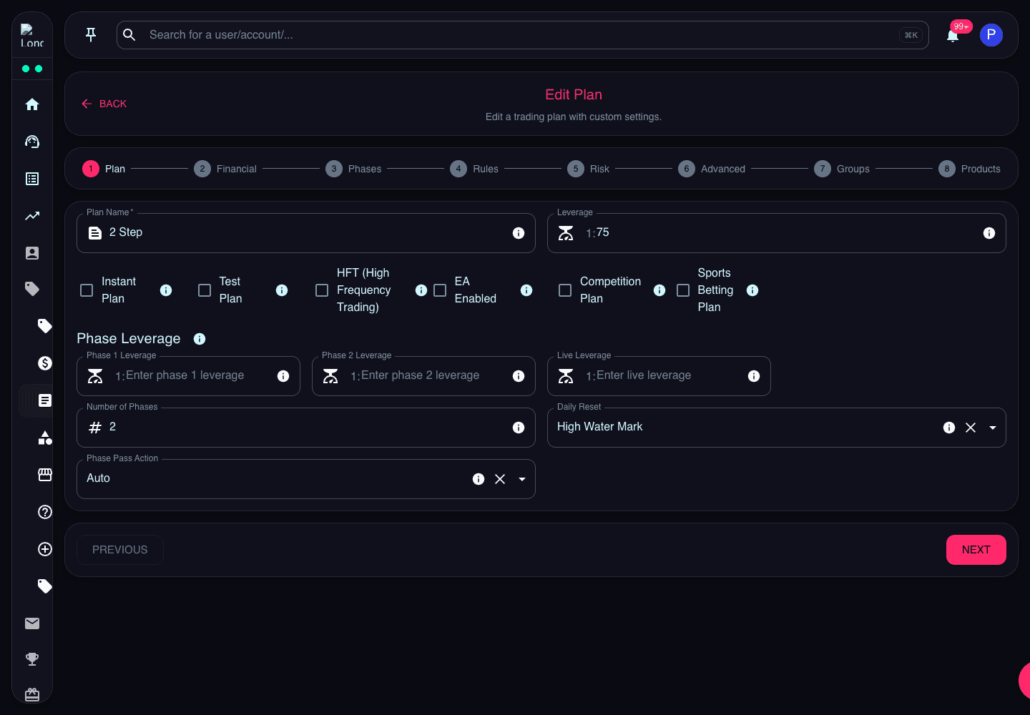Go to step 4 Rules
The height and width of the screenshot is (715, 1030).
pos(474,169)
